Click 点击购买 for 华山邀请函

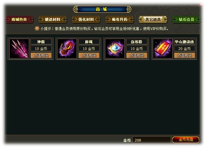point(185,55)
